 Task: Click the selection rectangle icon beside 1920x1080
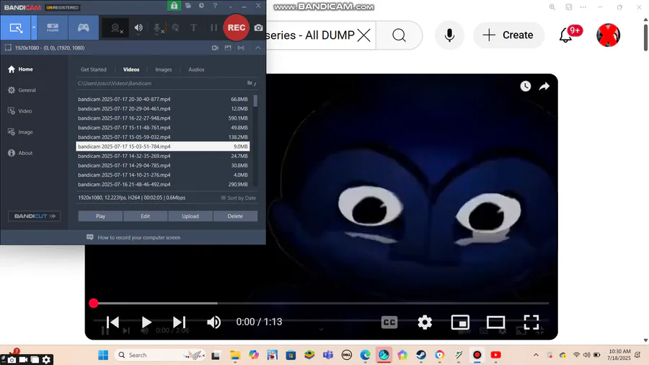tap(8, 48)
